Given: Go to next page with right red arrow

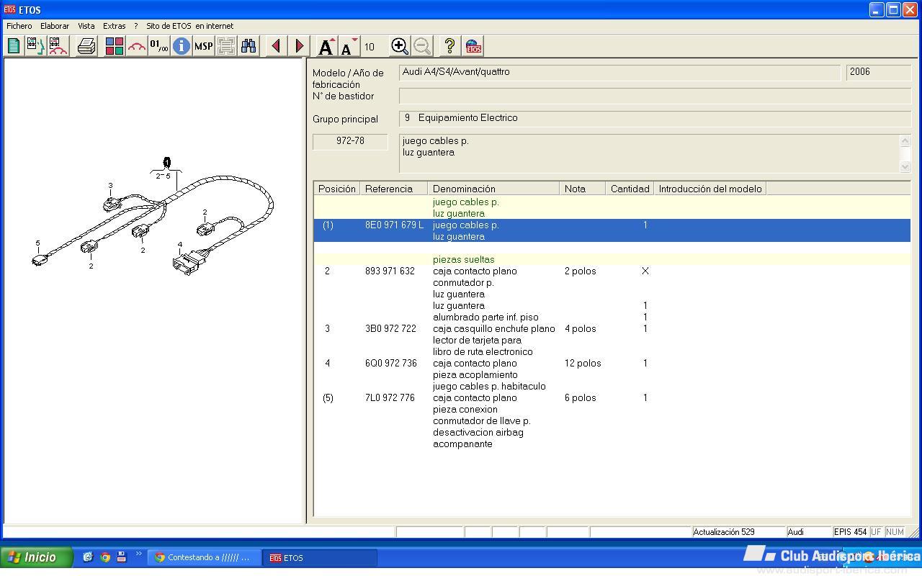Looking at the screenshot, I should [299, 46].
